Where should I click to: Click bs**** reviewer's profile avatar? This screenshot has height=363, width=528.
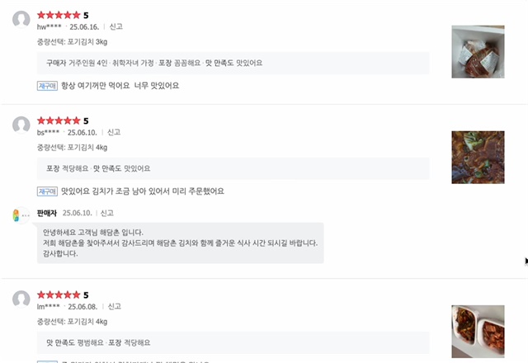click(x=21, y=125)
